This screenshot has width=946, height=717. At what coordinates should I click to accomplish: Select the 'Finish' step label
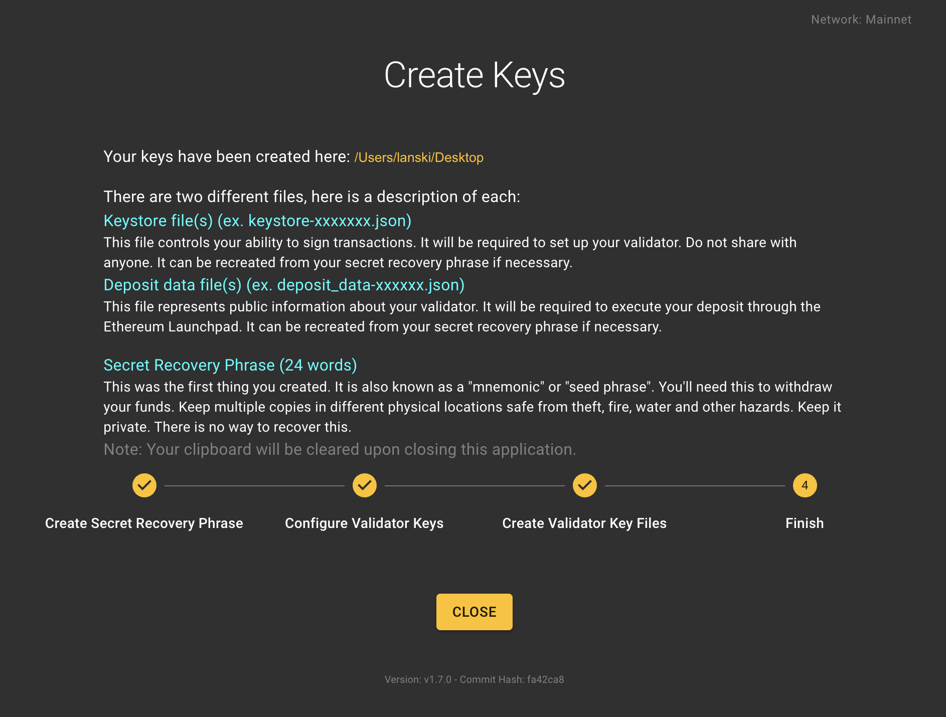click(805, 523)
